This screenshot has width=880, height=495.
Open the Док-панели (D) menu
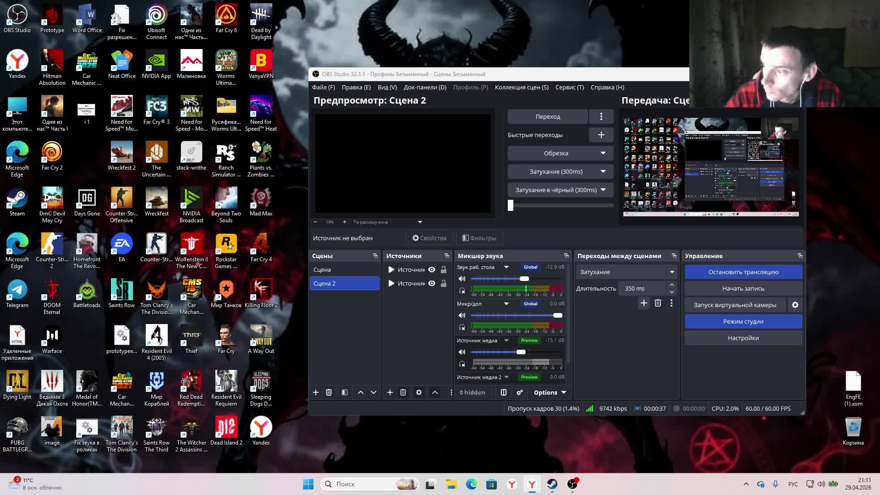(x=424, y=87)
